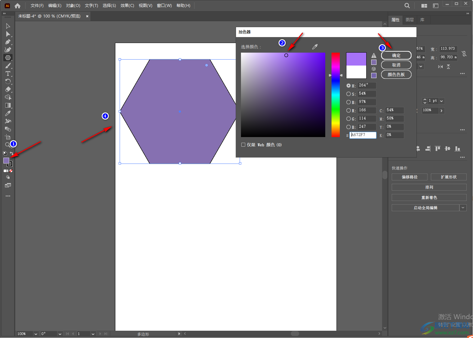Select the Pen tool
The image size is (473, 338).
(8, 42)
